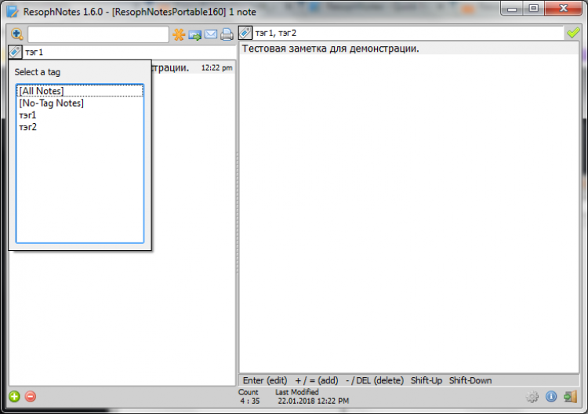Focus the search input field

tap(98, 34)
